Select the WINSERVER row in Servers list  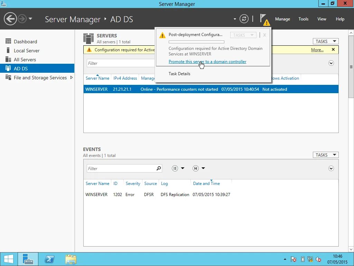[x=211, y=89]
